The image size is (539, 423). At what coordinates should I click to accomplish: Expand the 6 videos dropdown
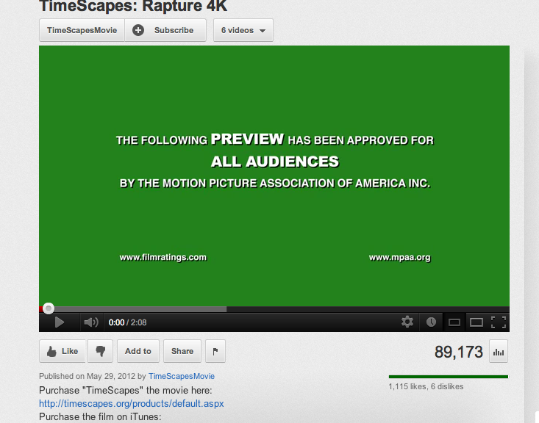pyautogui.click(x=243, y=30)
